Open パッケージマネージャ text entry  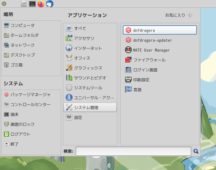[x=31, y=95]
